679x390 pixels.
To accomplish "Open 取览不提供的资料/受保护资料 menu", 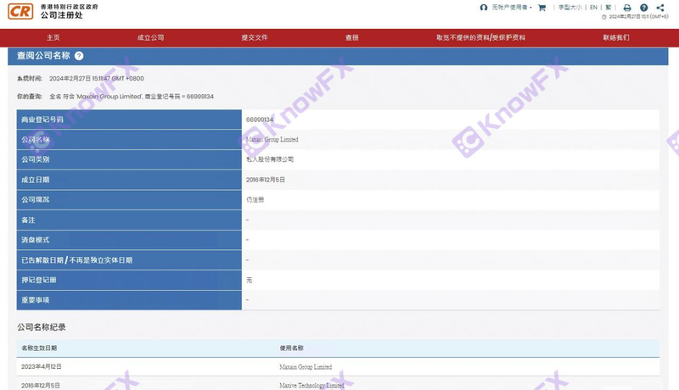I will point(480,37).
